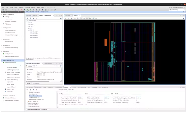Click the red X cancel icon in toolbar

click(x=22, y=10)
